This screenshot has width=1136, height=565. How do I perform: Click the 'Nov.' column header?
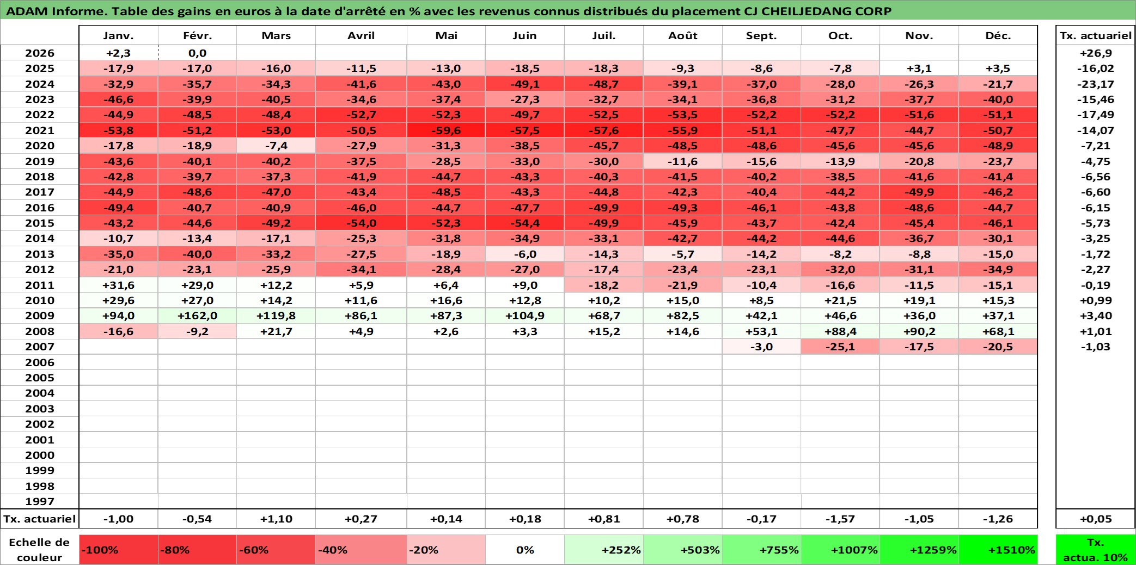(x=919, y=35)
